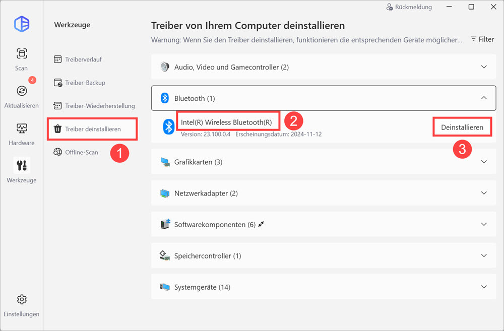504x331 pixels.
Task: Collapse the Bluetooth section chevron
Action: [x=484, y=98]
